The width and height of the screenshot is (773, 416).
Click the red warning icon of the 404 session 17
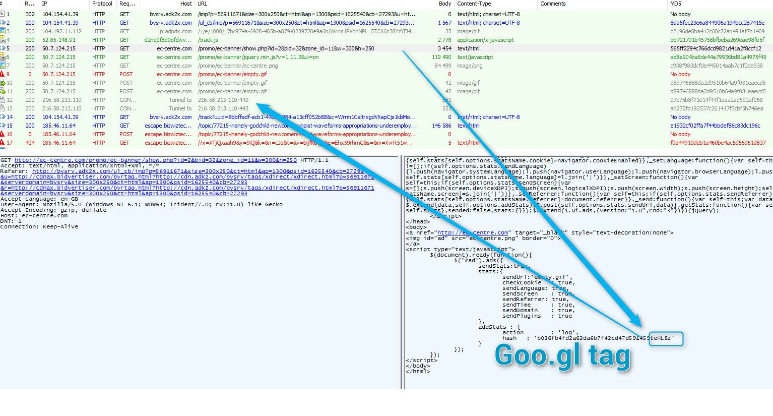click(3, 143)
